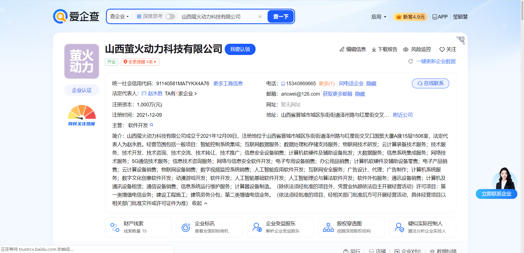Click 隐藏 next to the email
Viewport: 524px width, 253px height.
(360, 94)
